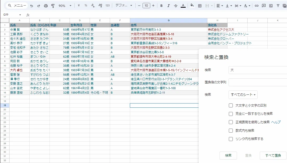The height and width of the screenshot is (163, 287).
Task: Create a filter
Action: (x=278, y=6)
